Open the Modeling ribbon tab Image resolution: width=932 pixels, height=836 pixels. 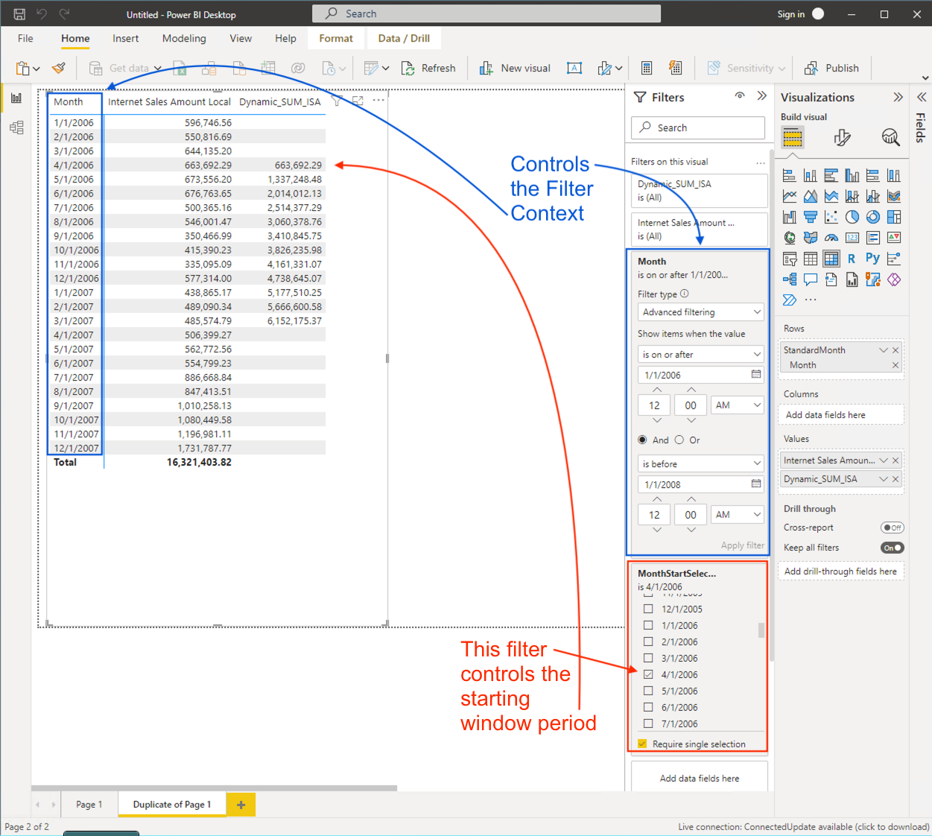[x=184, y=38]
